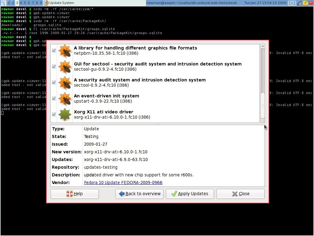Click the sectool-gui package bug icon

click(65, 67)
